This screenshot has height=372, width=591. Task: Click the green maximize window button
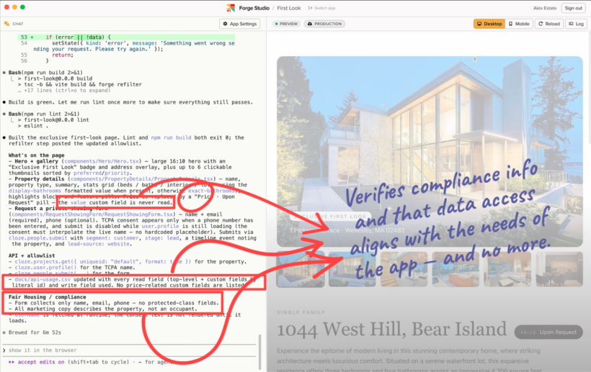22,7
